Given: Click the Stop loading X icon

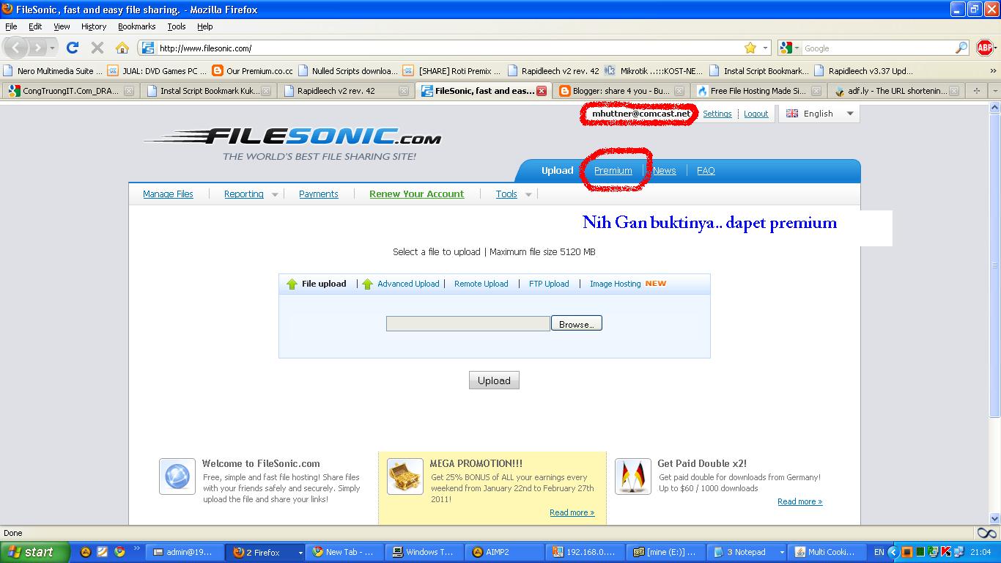Looking at the screenshot, I should (x=97, y=48).
